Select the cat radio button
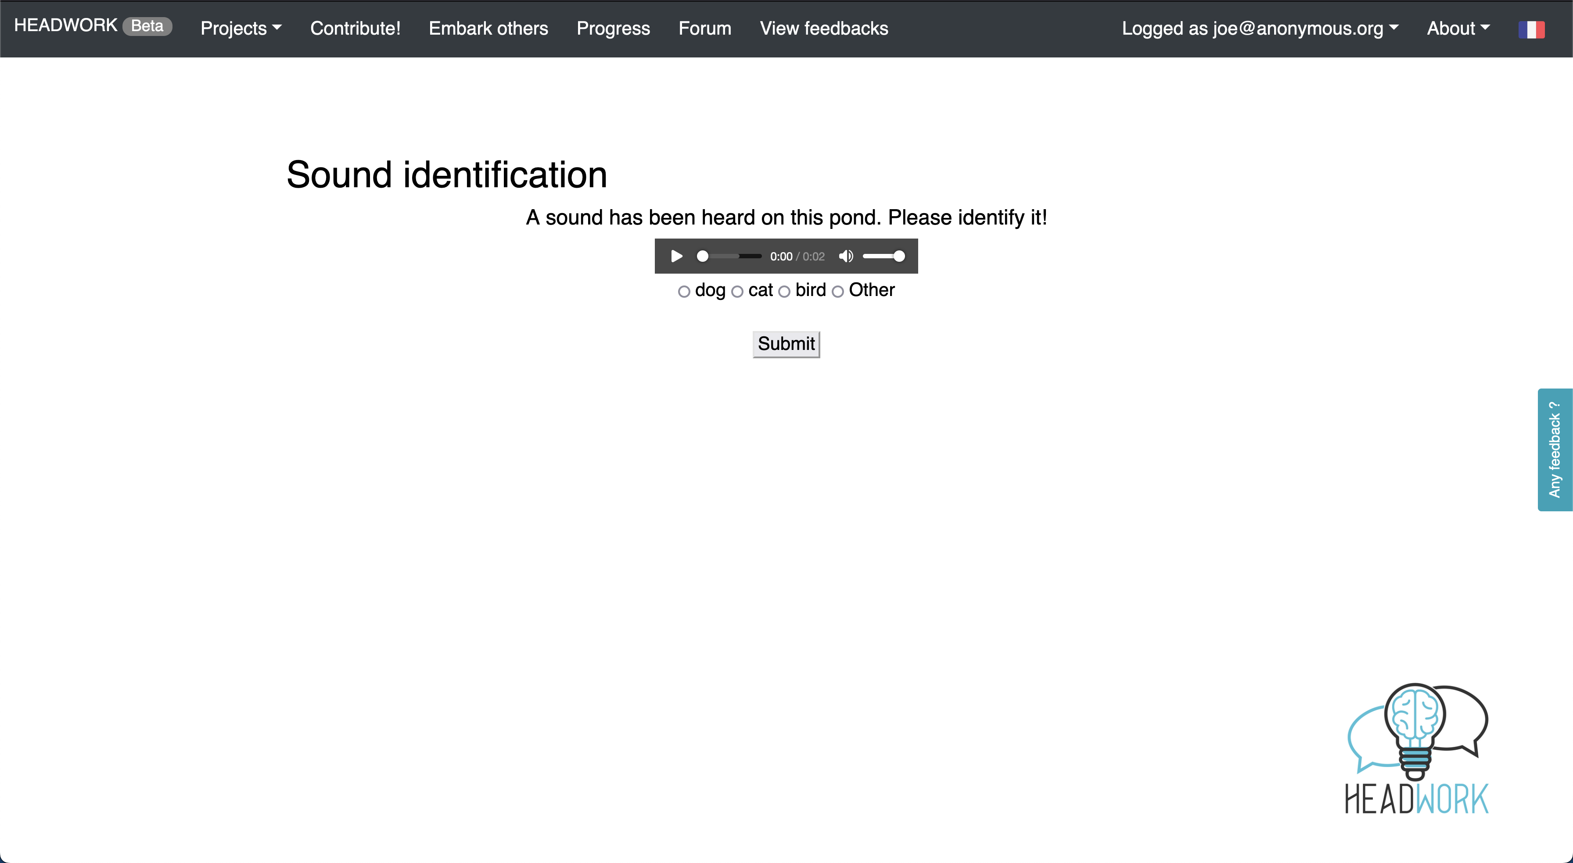 pyautogui.click(x=737, y=292)
